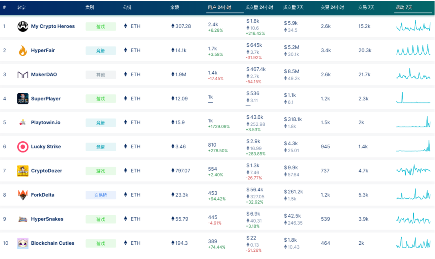The width and height of the screenshot is (435, 259).
Task: Click the ETH chain icon for HyperSnakes
Action: [x=126, y=219]
